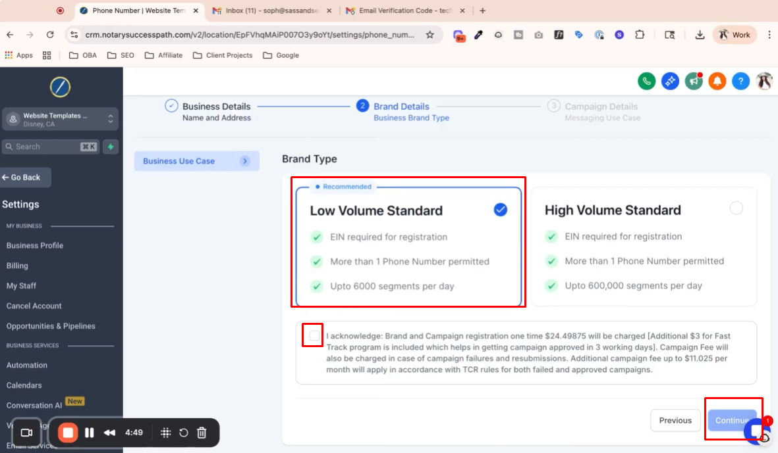Select High Volume Standard radio button

[736, 208]
